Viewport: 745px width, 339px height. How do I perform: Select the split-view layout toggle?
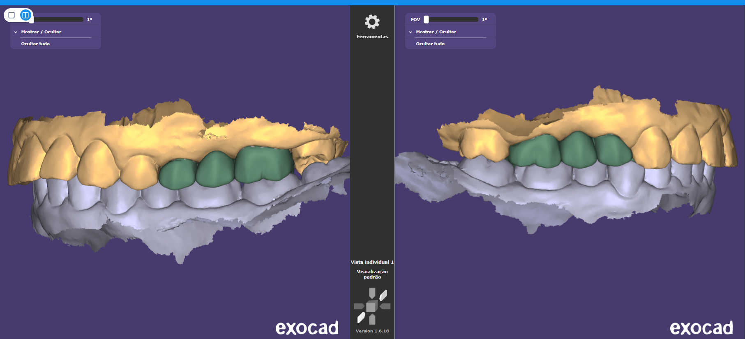coord(25,15)
